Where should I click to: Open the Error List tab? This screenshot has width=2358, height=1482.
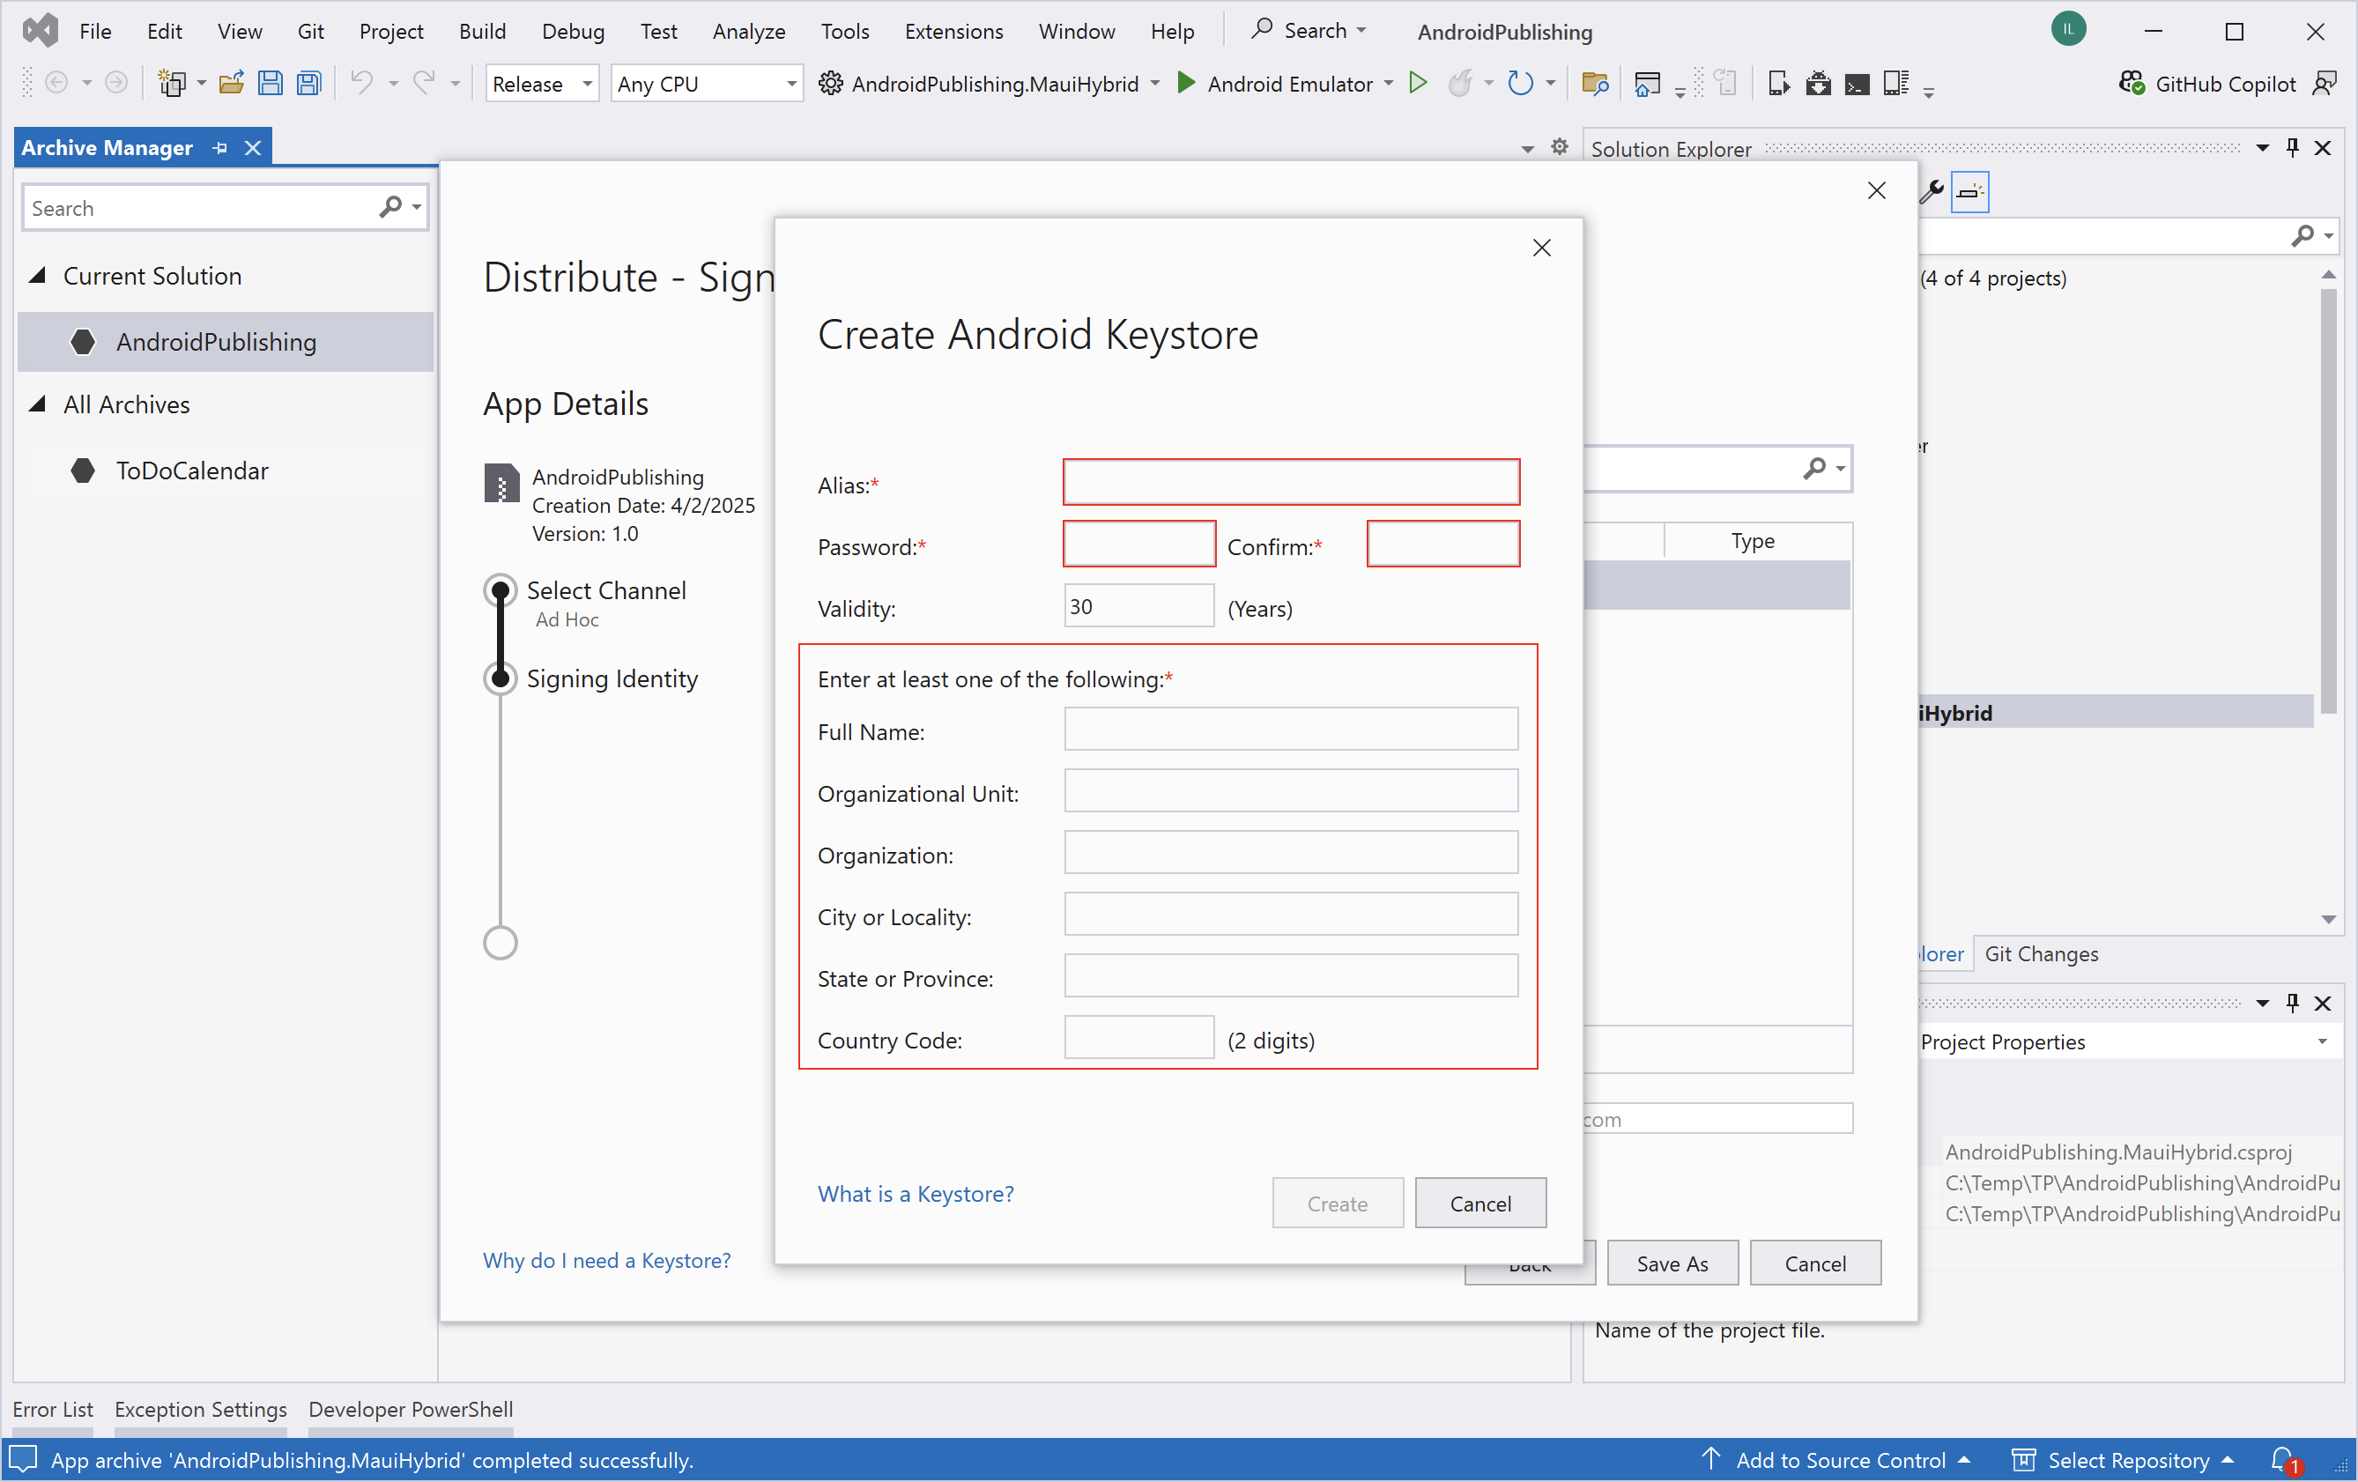click(53, 1409)
